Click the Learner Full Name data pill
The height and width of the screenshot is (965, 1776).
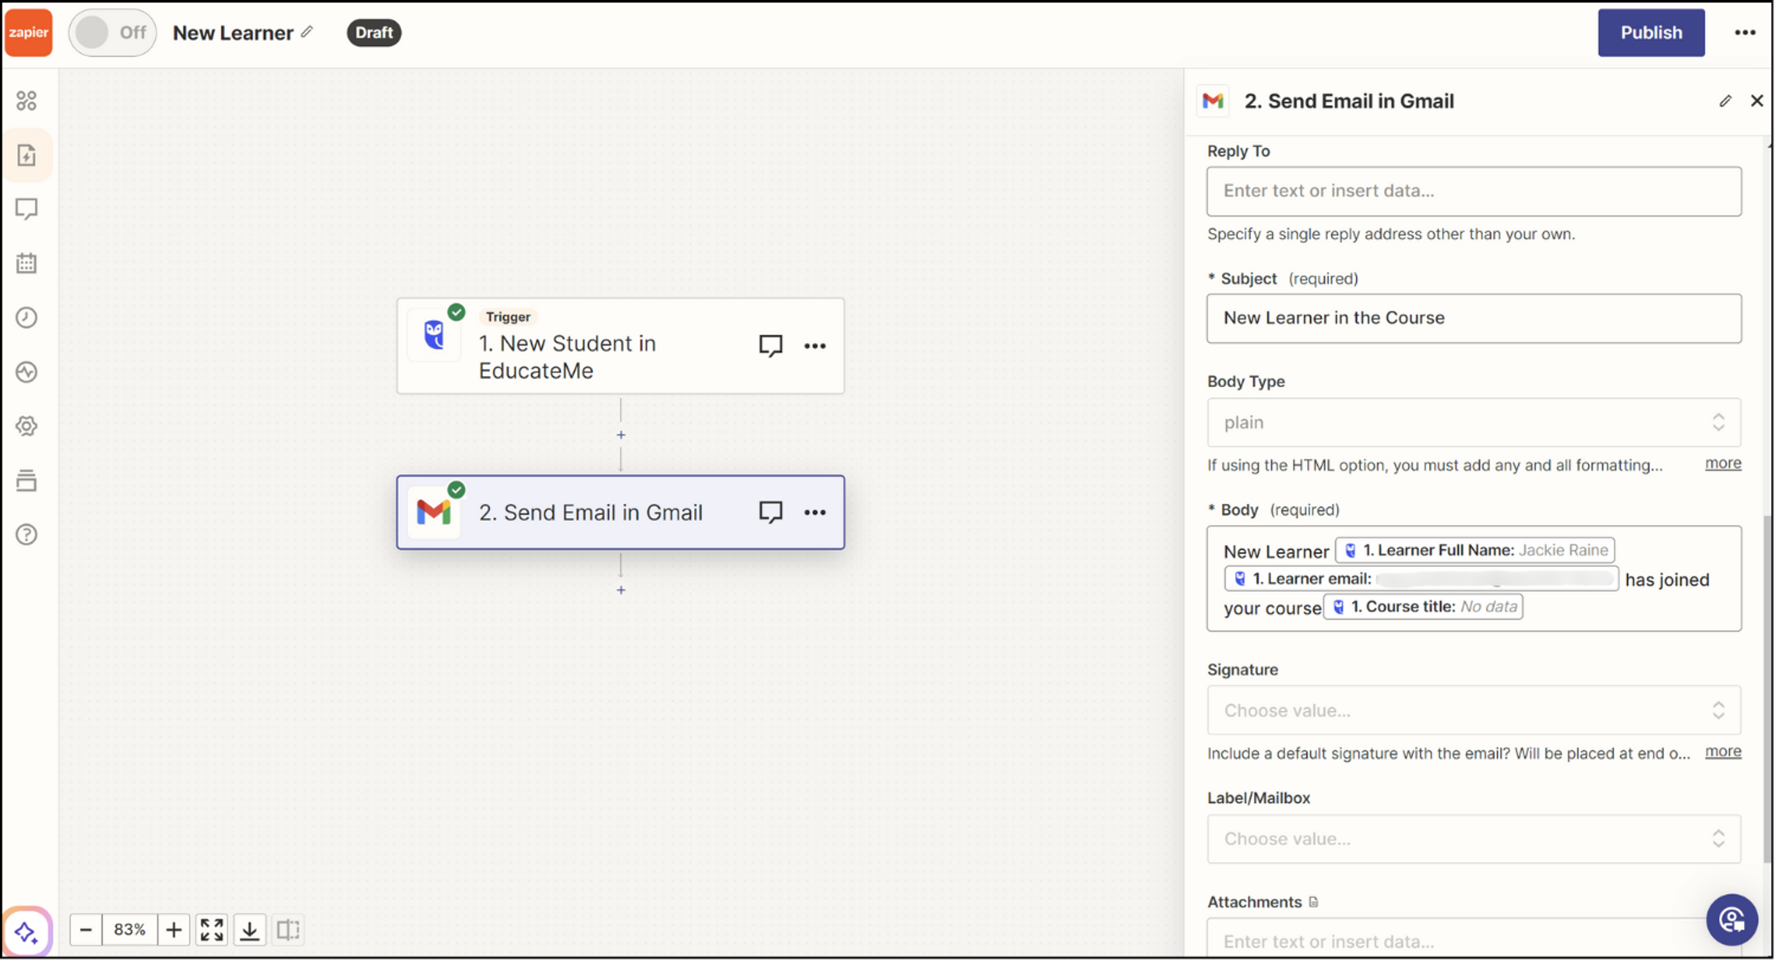tap(1475, 550)
